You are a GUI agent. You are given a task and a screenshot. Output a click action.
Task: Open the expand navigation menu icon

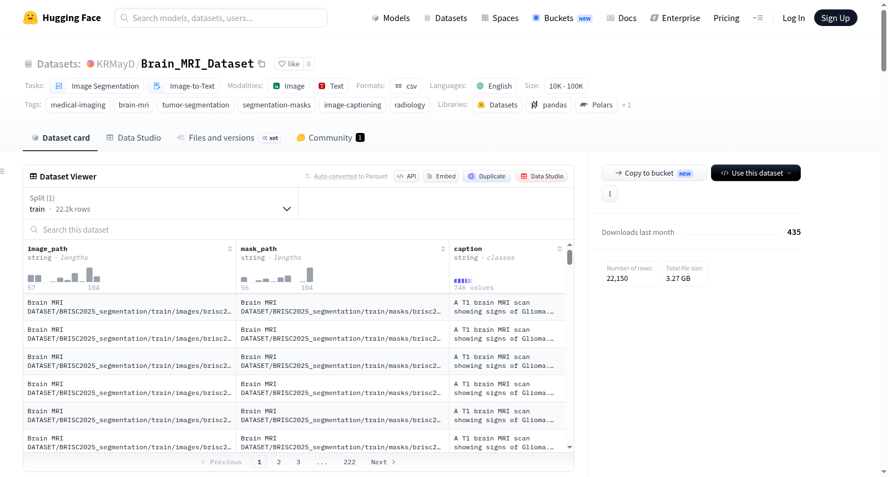click(758, 18)
